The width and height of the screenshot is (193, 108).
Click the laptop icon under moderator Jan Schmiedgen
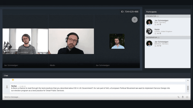tap(155, 46)
